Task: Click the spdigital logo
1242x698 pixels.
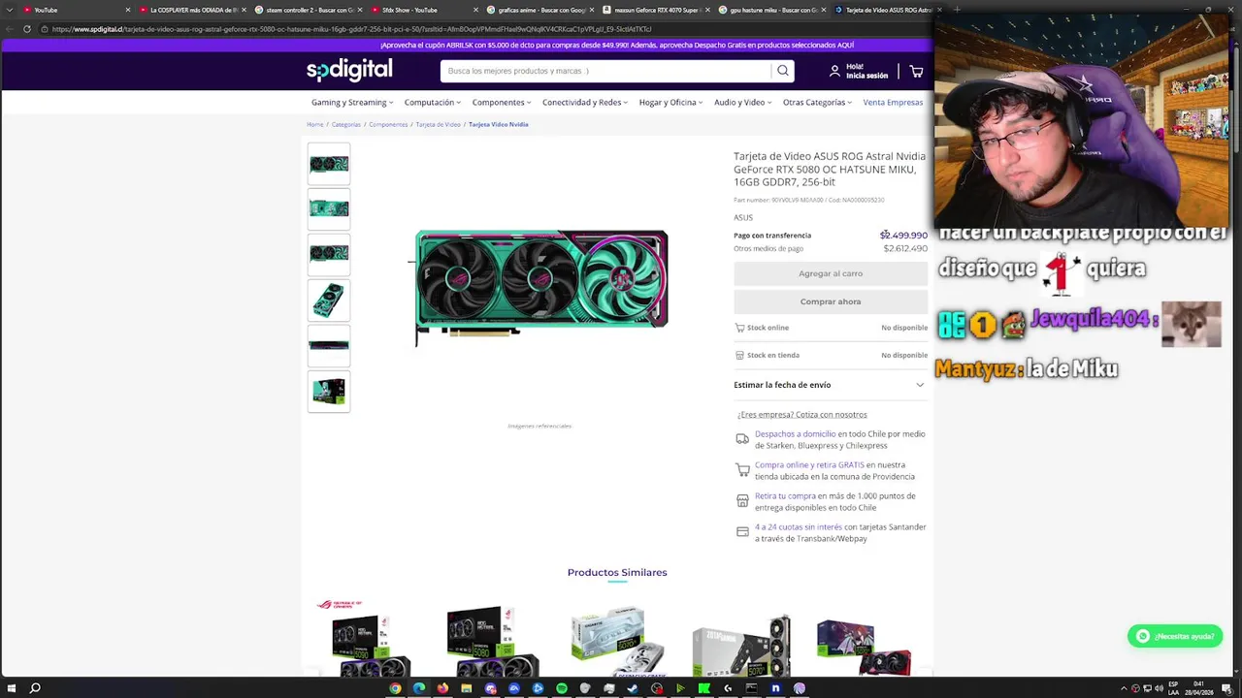Action: (x=349, y=70)
